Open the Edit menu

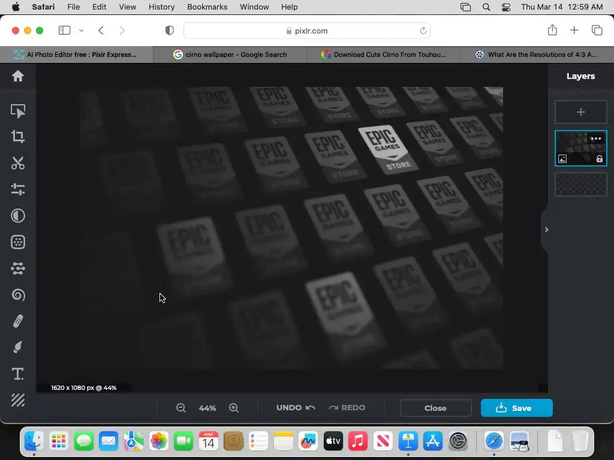(99, 7)
